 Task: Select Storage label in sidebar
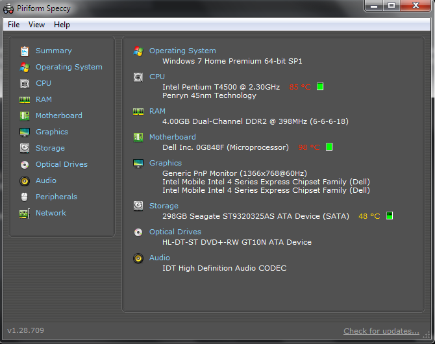50,148
